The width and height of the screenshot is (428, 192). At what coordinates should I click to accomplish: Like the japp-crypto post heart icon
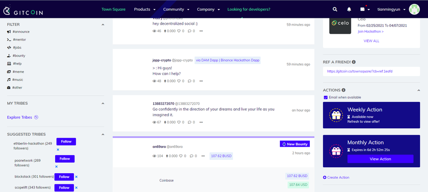(x=179, y=81)
